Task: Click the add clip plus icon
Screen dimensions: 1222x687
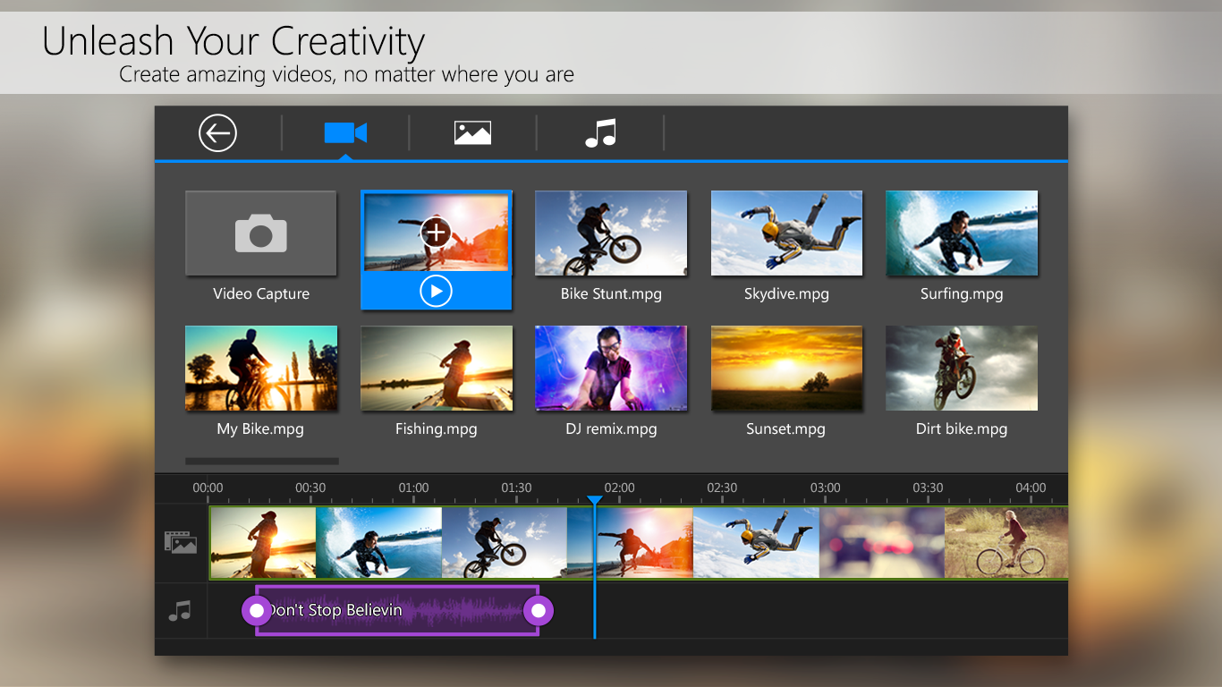Action: 436,232
